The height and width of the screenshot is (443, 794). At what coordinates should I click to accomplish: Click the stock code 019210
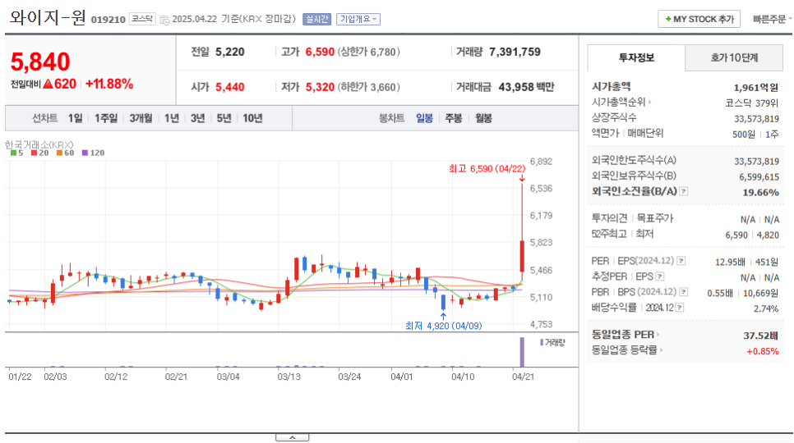click(x=108, y=20)
